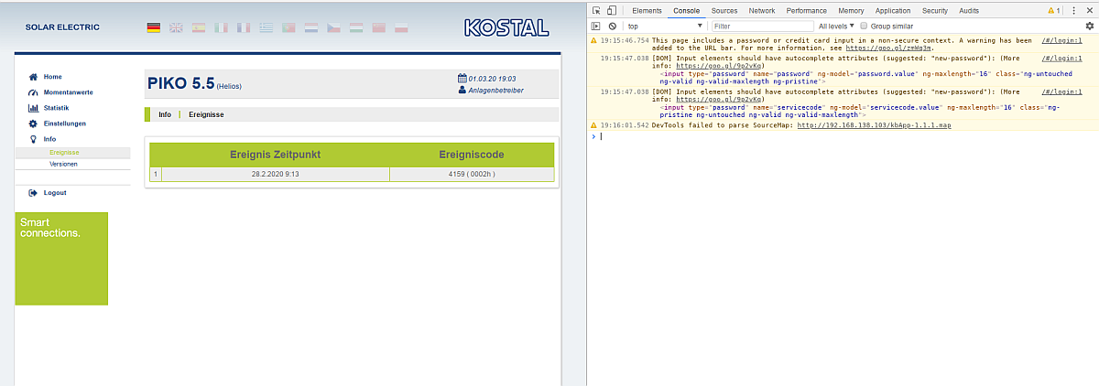Click the Smart connections green banner
Screen dimensions: 1099x386
point(61,259)
